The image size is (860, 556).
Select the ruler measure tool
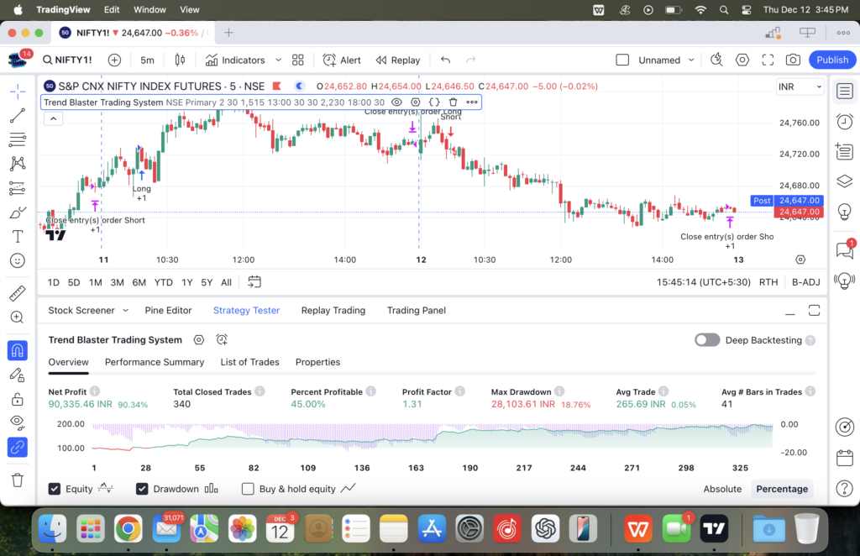click(18, 293)
